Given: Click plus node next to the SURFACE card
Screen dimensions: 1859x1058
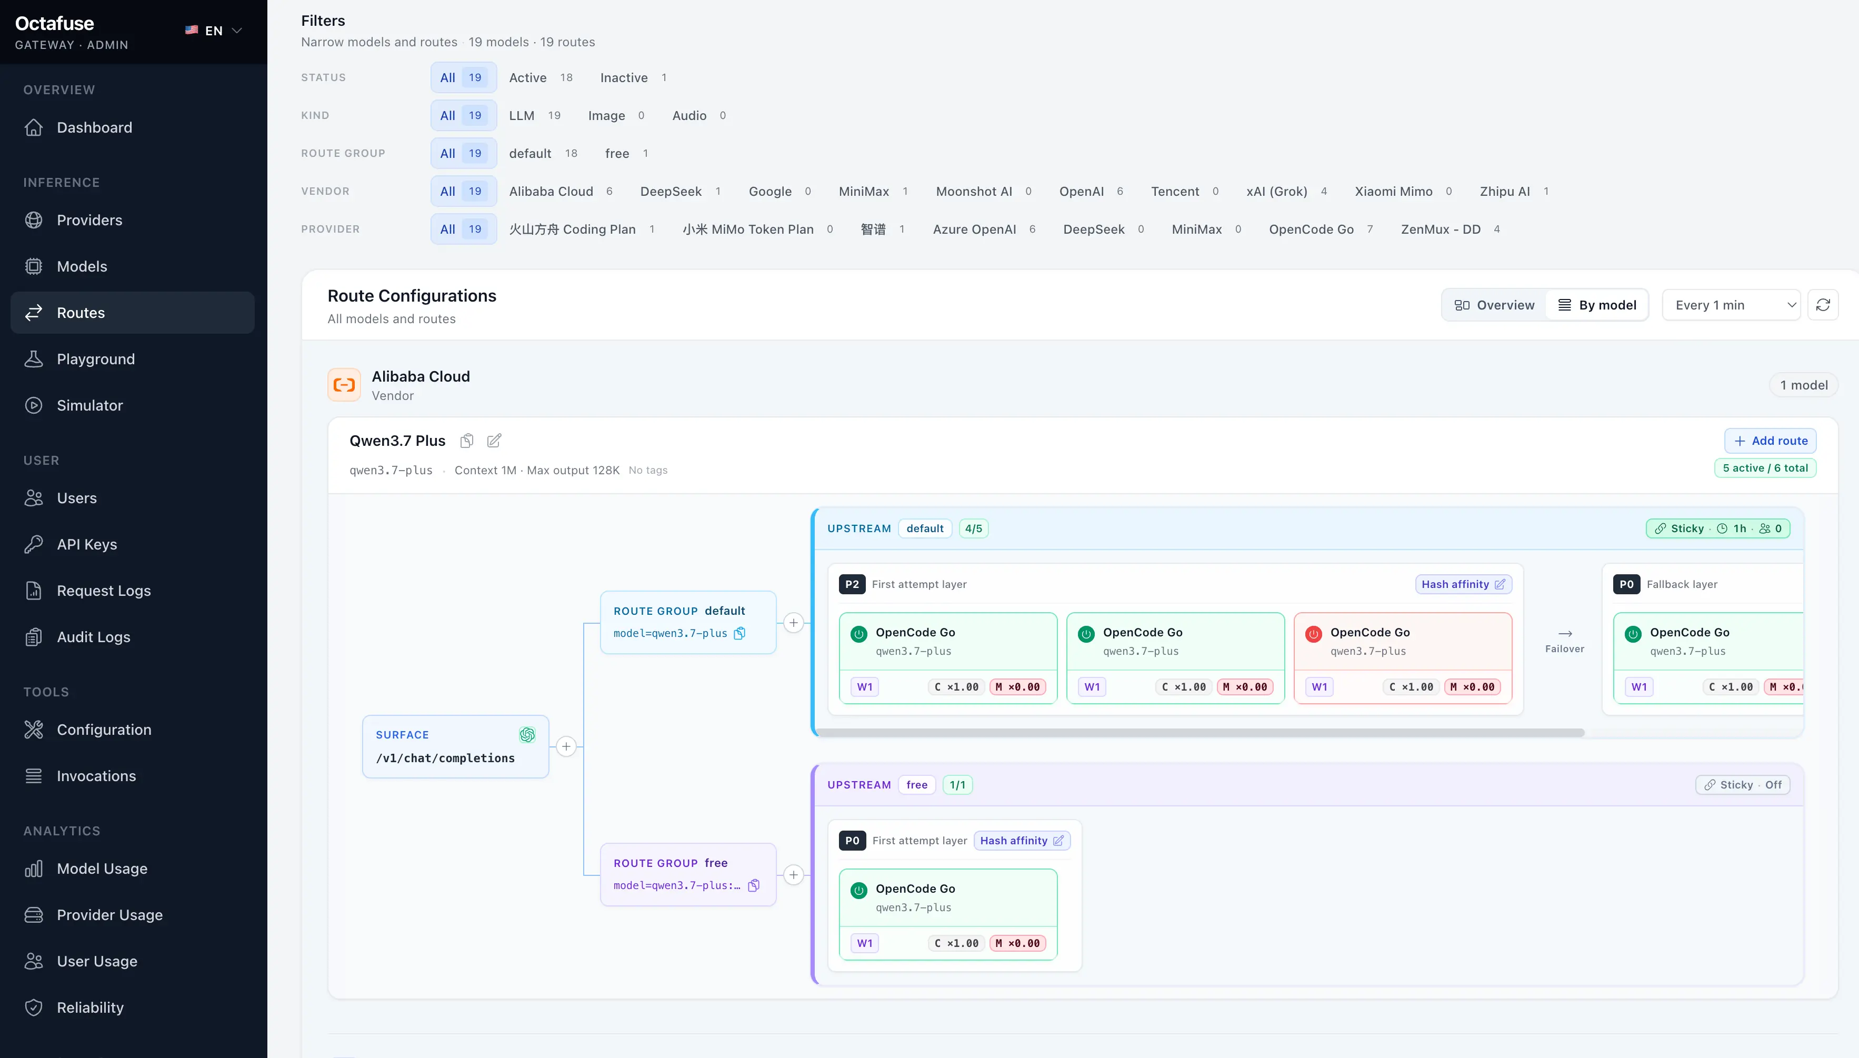Looking at the screenshot, I should click(566, 746).
